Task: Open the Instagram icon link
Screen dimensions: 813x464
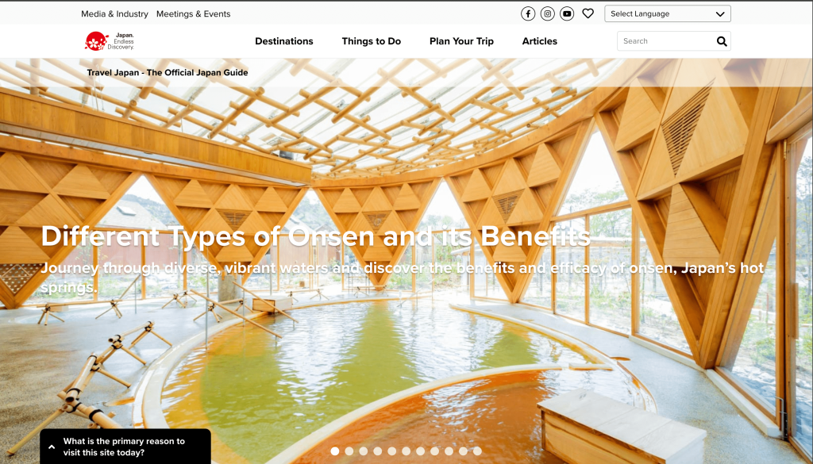Action: pos(548,14)
